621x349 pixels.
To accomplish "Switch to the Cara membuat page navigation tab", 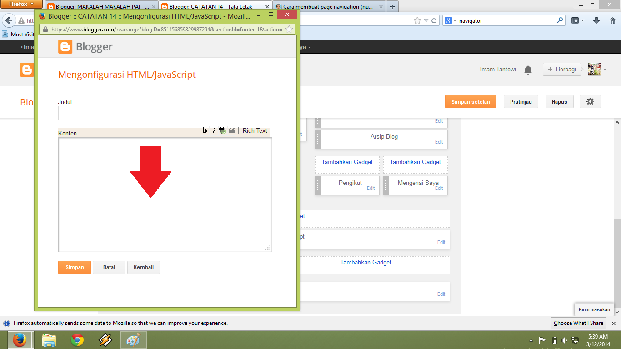I will 328,6.
